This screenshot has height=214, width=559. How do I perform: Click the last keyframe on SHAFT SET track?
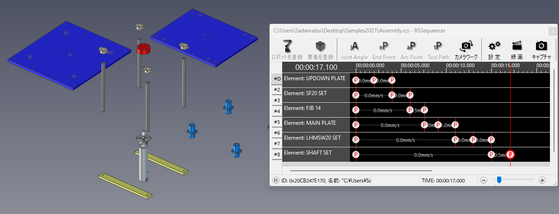pyautogui.click(x=510, y=155)
